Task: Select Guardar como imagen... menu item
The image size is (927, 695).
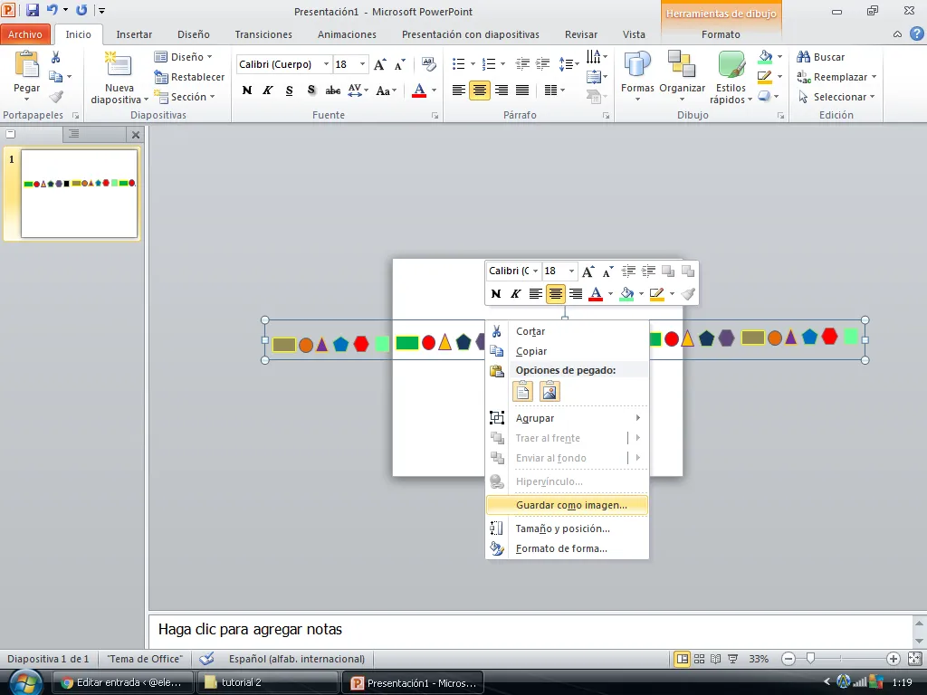Action: tap(567, 505)
